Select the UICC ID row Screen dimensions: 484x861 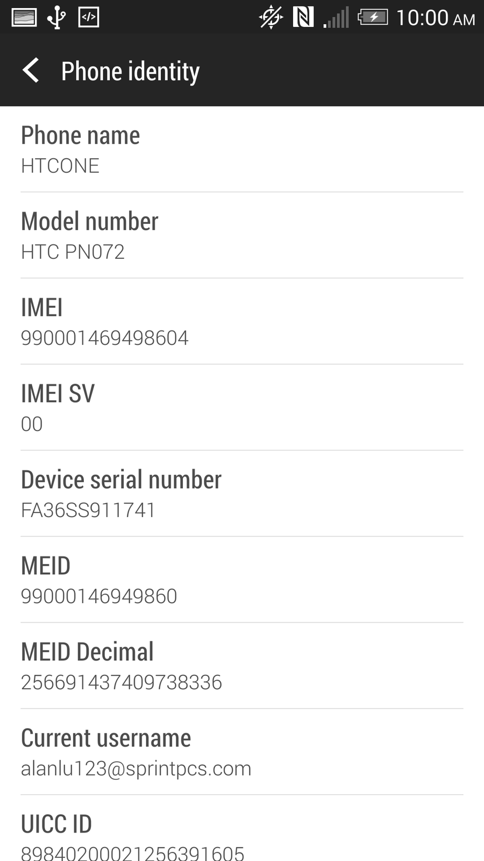point(242,828)
